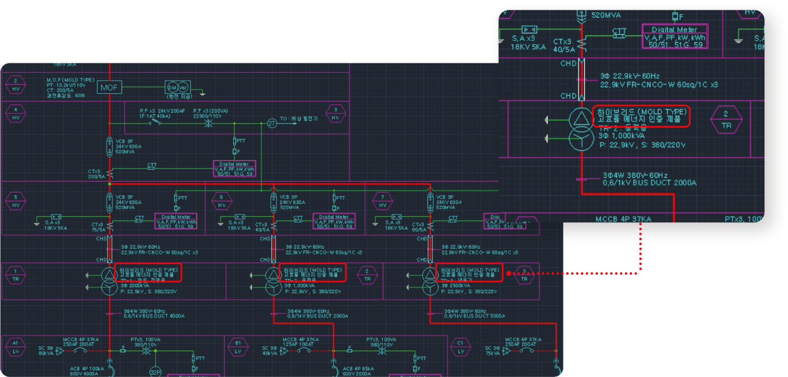The height and width of the screenshot is (377, 788).
Task: Click the transformer symbol in panel TR 1
Action: 109,278
